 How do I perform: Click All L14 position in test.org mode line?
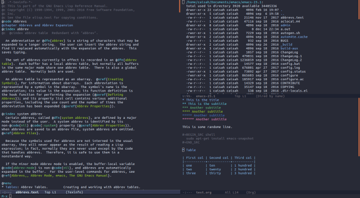pyautogui.click(x=231, y=192)
